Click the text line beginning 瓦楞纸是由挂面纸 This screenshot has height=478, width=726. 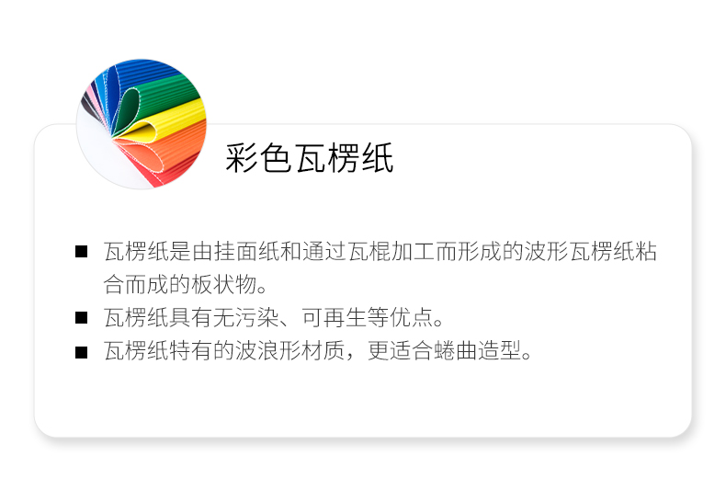(x=380, y=252)
